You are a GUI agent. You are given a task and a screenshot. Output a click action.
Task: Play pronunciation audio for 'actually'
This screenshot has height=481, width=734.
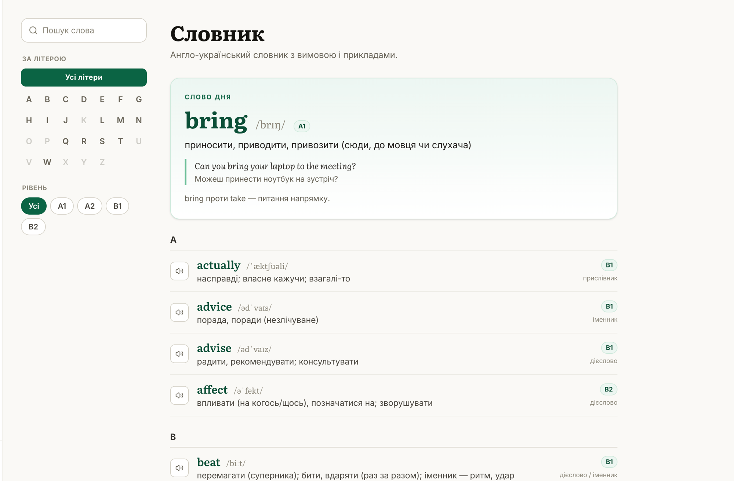coord(179,271)
